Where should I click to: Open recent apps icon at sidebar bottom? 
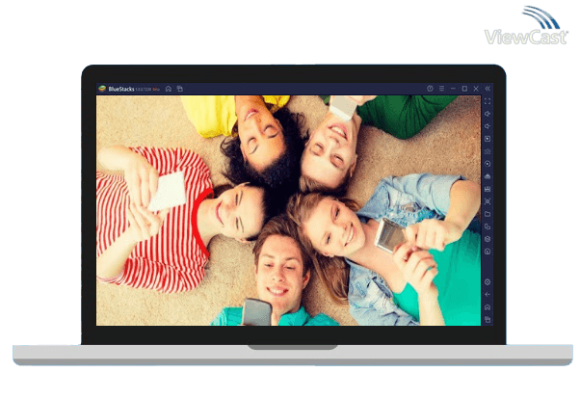pos(488,319)
